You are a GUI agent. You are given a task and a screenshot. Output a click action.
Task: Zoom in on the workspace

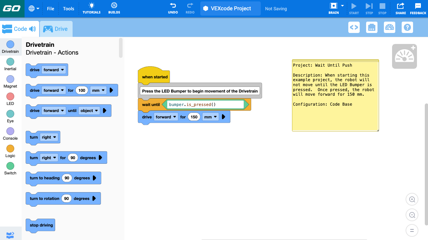pyautogui.click(x=412, y=199)
